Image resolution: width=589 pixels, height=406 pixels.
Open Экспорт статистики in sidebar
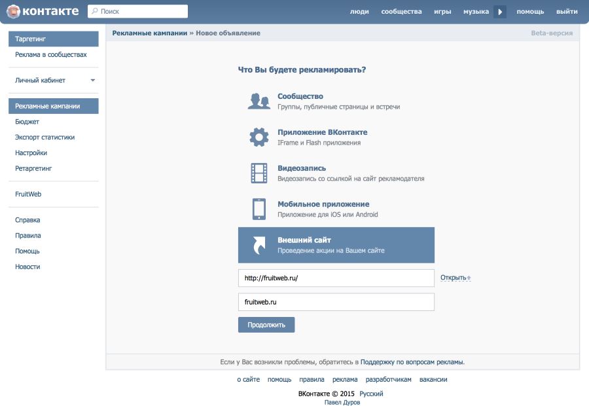point(45,138)
